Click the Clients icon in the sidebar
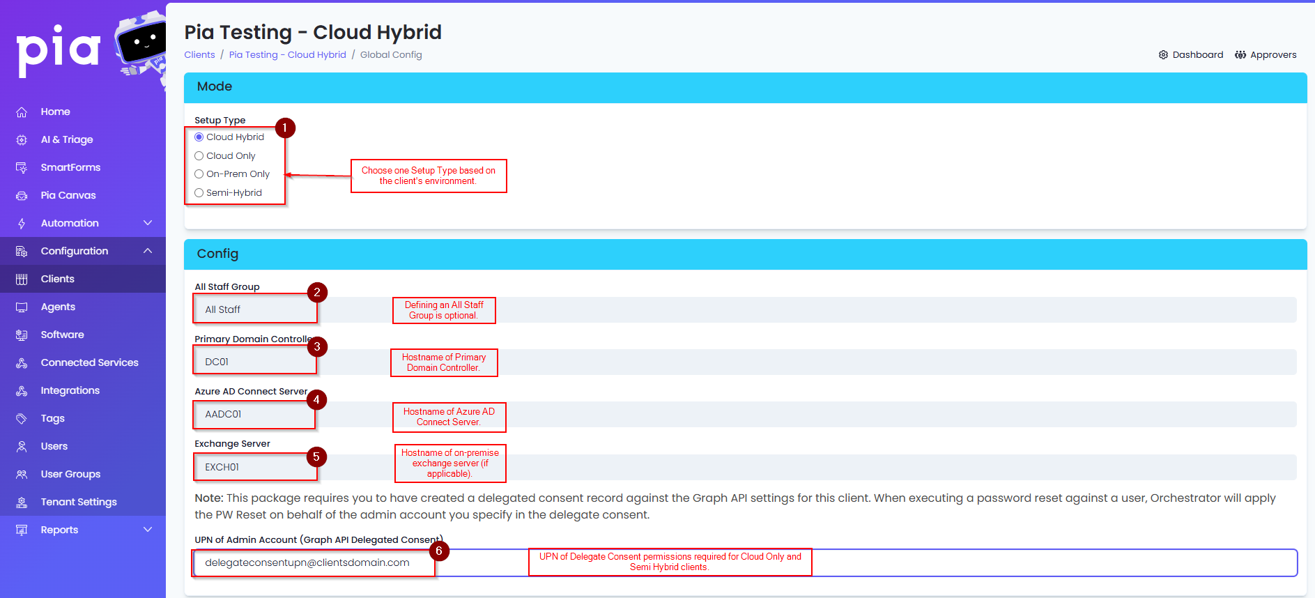Viewport: 1315px width, 598px height. coord(22,279)
